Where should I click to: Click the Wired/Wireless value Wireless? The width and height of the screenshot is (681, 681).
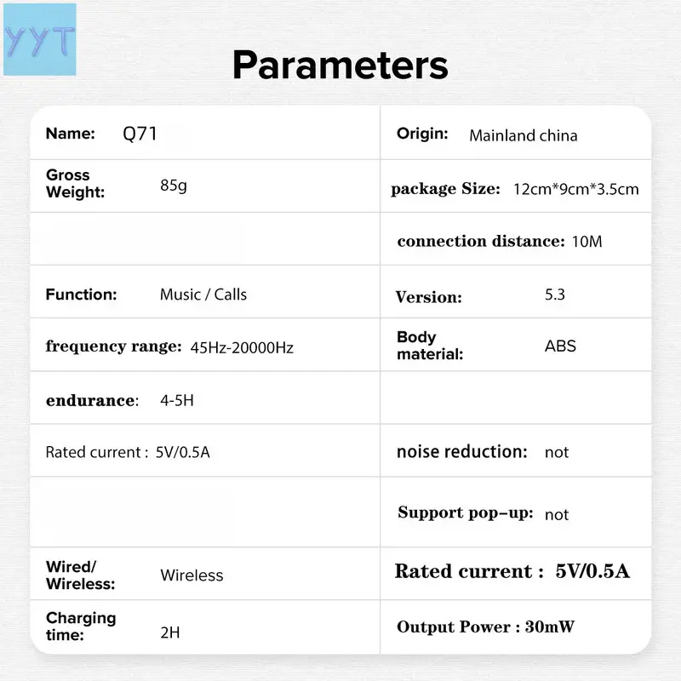pos(192,575)
